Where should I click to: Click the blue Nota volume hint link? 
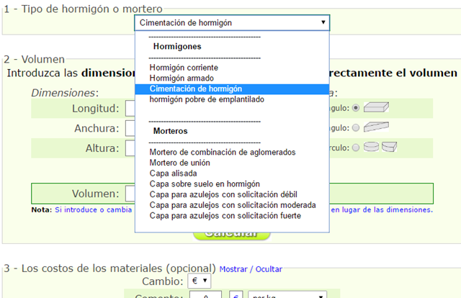[93, 210]
